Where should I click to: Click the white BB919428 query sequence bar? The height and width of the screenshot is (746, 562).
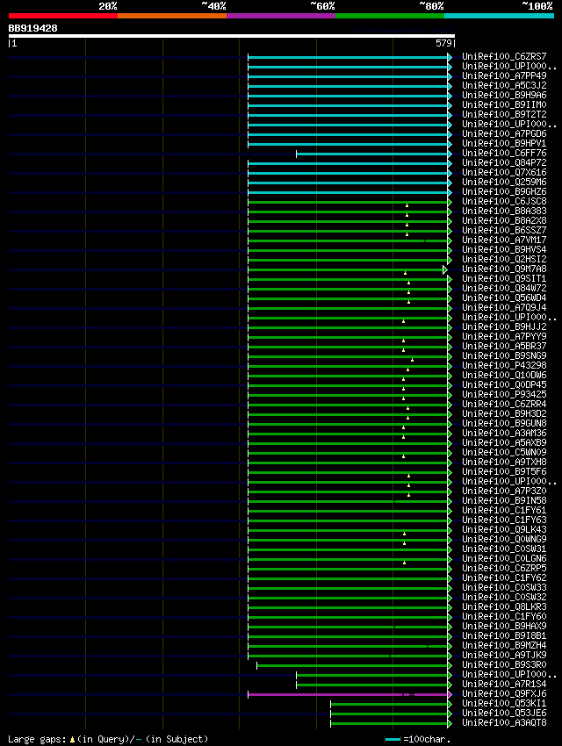tap(232, 36)
